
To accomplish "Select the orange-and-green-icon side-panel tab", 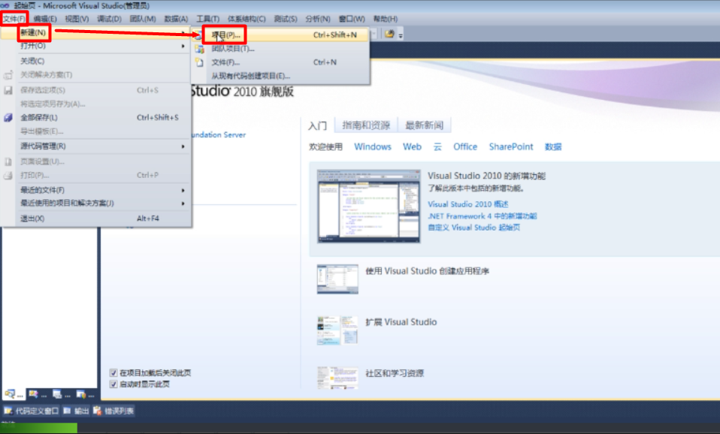I will [x=86, y=394].
